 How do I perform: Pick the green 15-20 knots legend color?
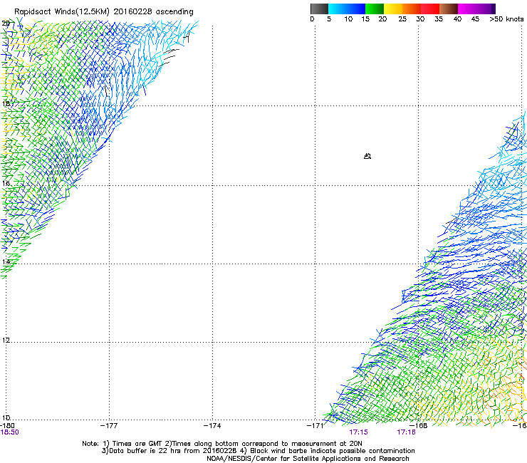pyautogui.click(x=375, y=9)
